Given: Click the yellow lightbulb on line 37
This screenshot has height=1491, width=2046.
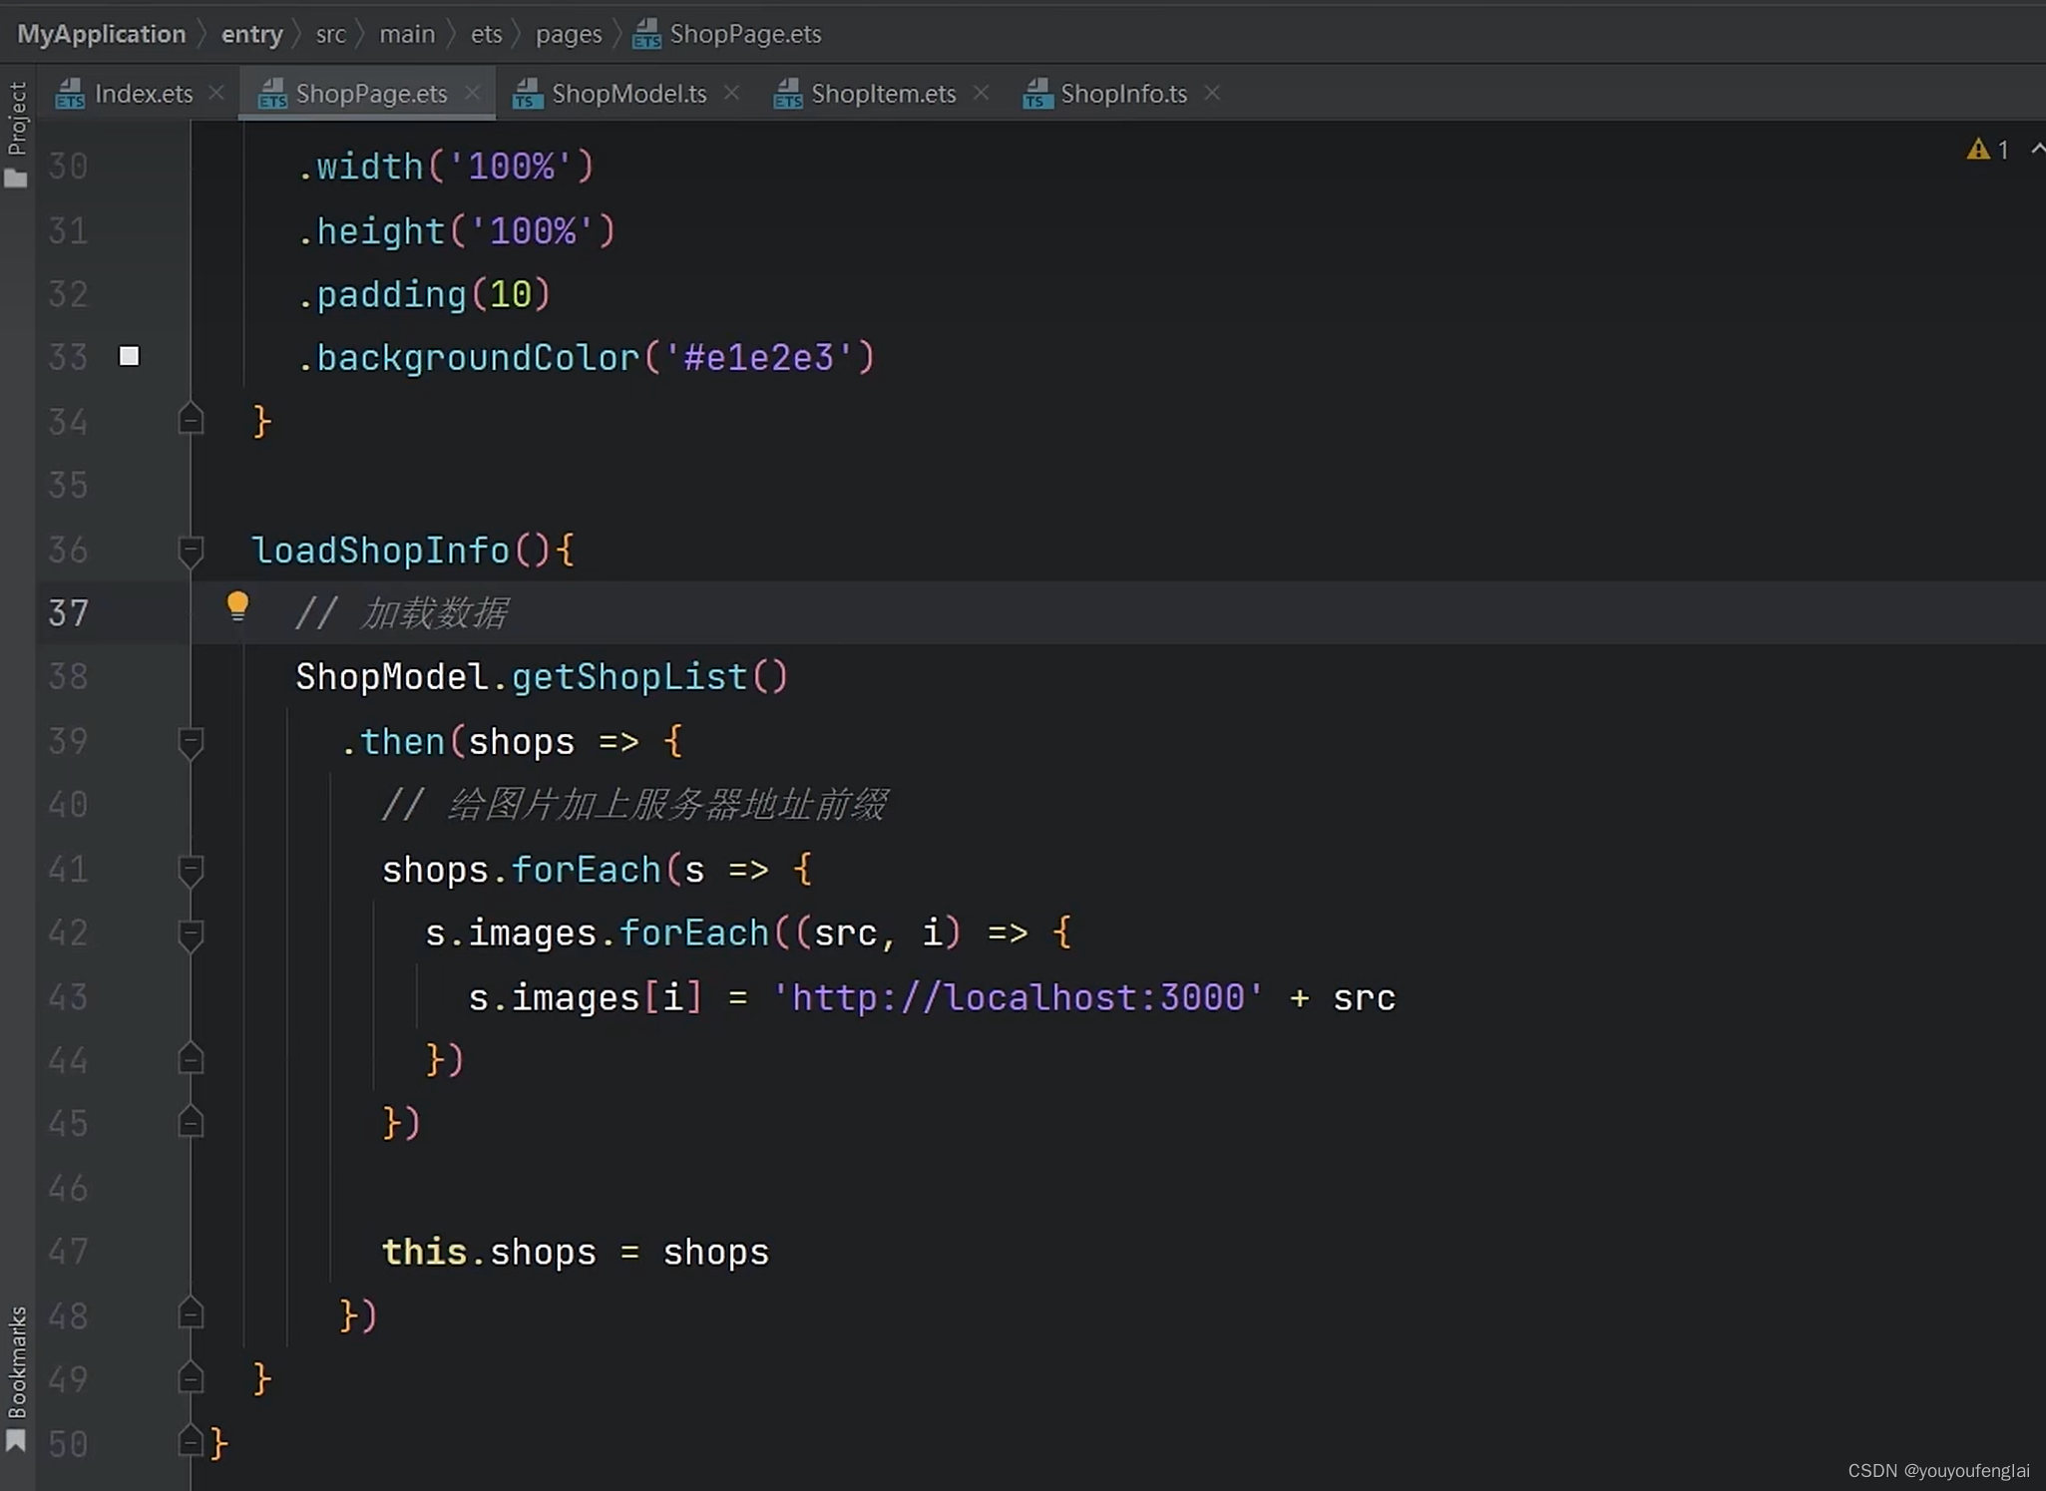Looking at the screenshot, I should pyautogui.click(x=237, y=605).
